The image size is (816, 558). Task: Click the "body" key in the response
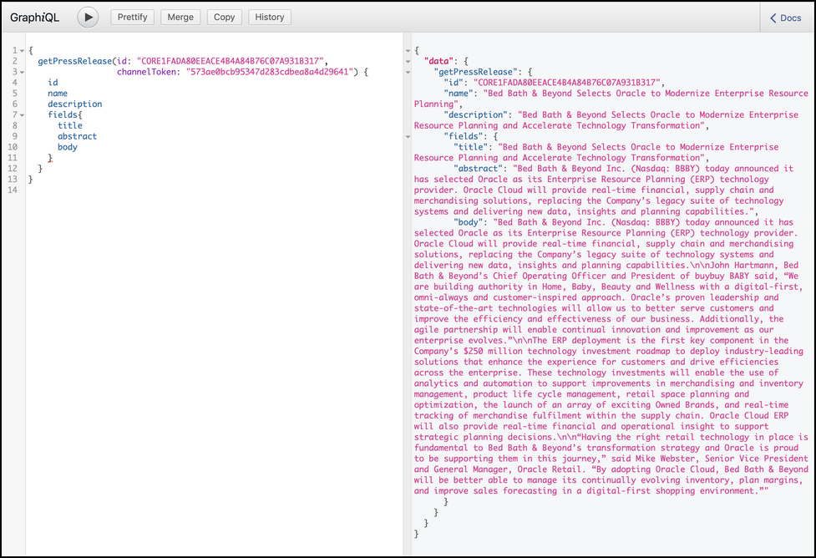(469, 222)
